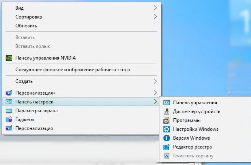The height and width of the screenshot is (165, 251).
Task: Click the Параметры экрана monitor icon
Action: (9, 111)
